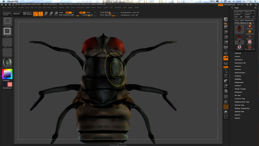Toggle Zadd sculpting mode
This screenshot has width=259, height=146.
coord(82,12)
